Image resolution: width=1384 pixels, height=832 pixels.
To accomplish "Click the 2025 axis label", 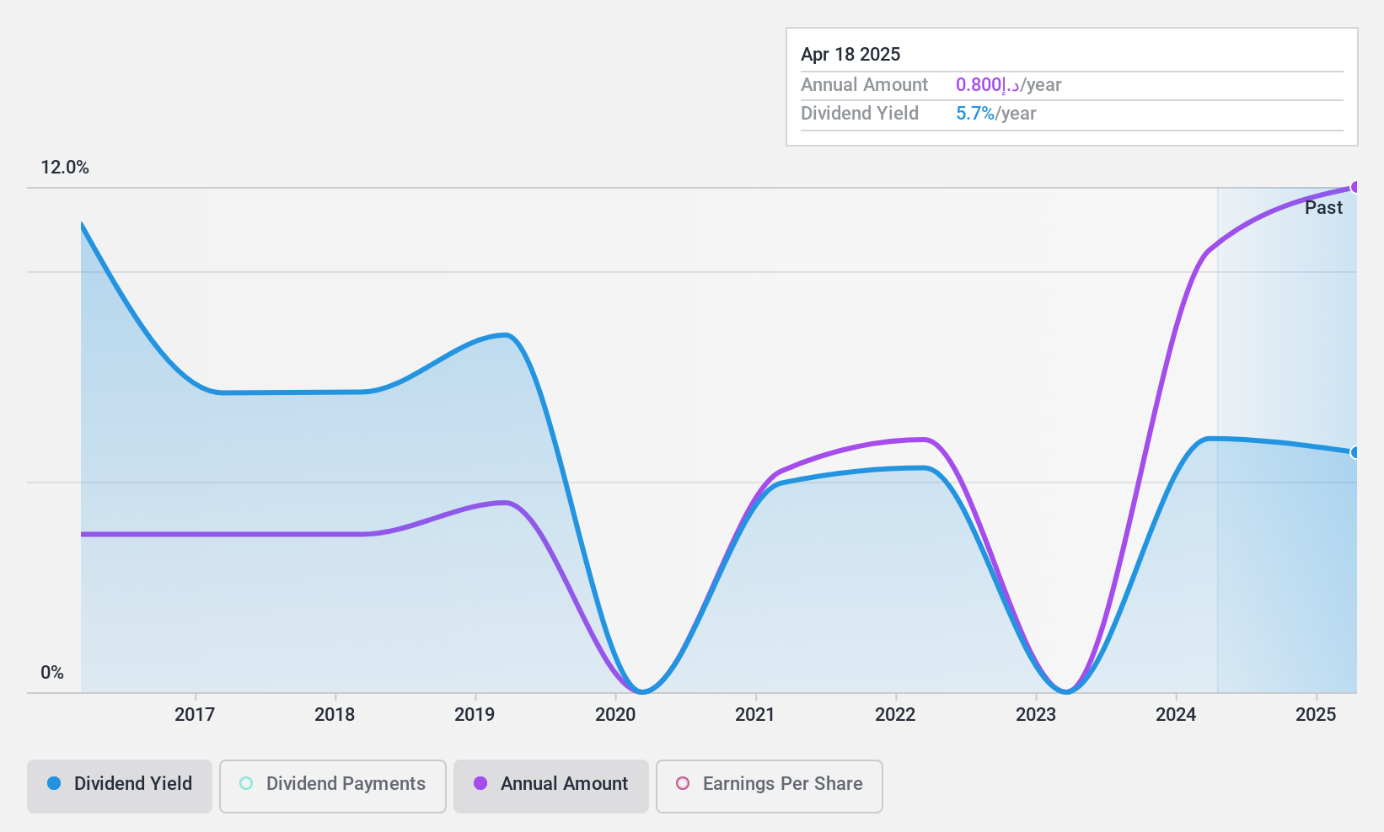I will point(1316,715).
